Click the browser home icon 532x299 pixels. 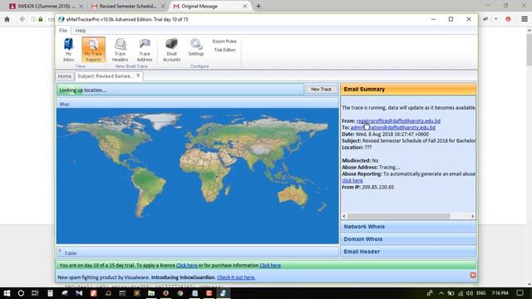(7, 19)
